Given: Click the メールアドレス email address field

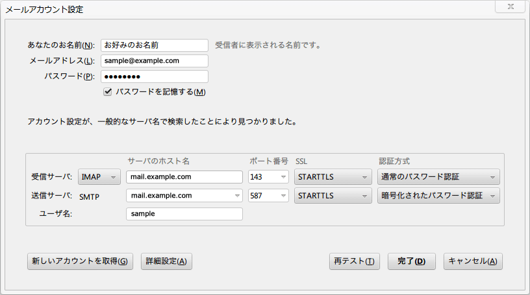Looking at the screenshot, I should coord(154,61).
